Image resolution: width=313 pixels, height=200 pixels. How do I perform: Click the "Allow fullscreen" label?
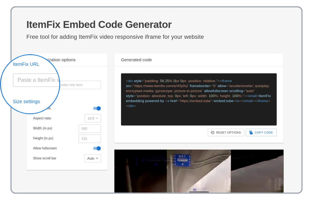click(x=45, y=148)
